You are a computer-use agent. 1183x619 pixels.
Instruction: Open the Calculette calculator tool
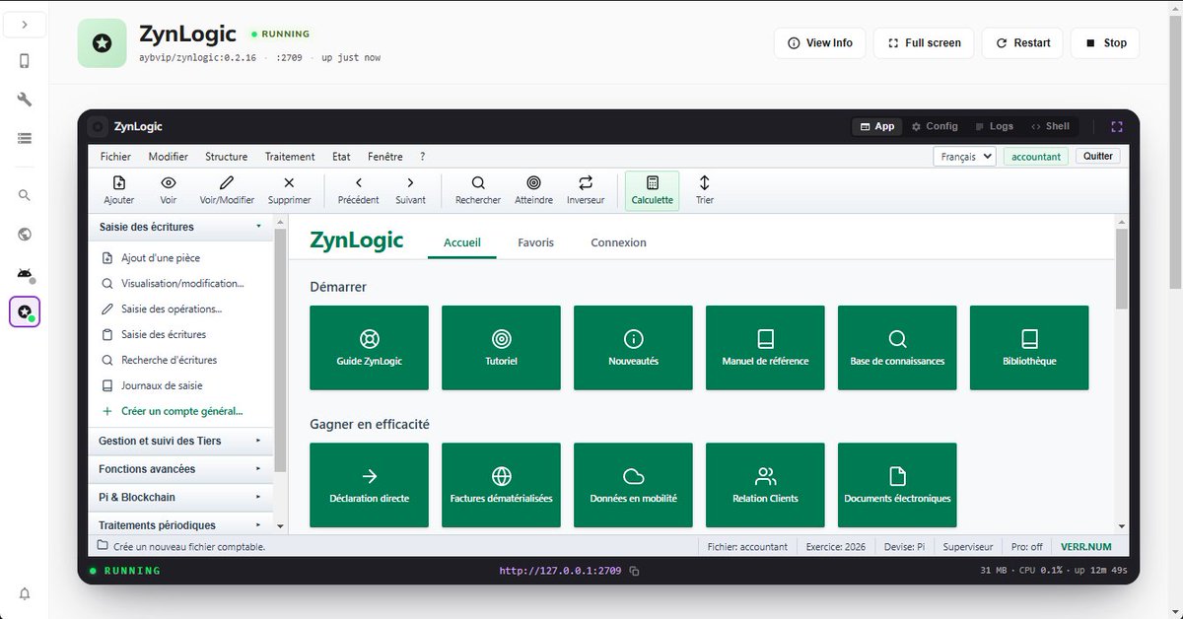tap(652, 190)
